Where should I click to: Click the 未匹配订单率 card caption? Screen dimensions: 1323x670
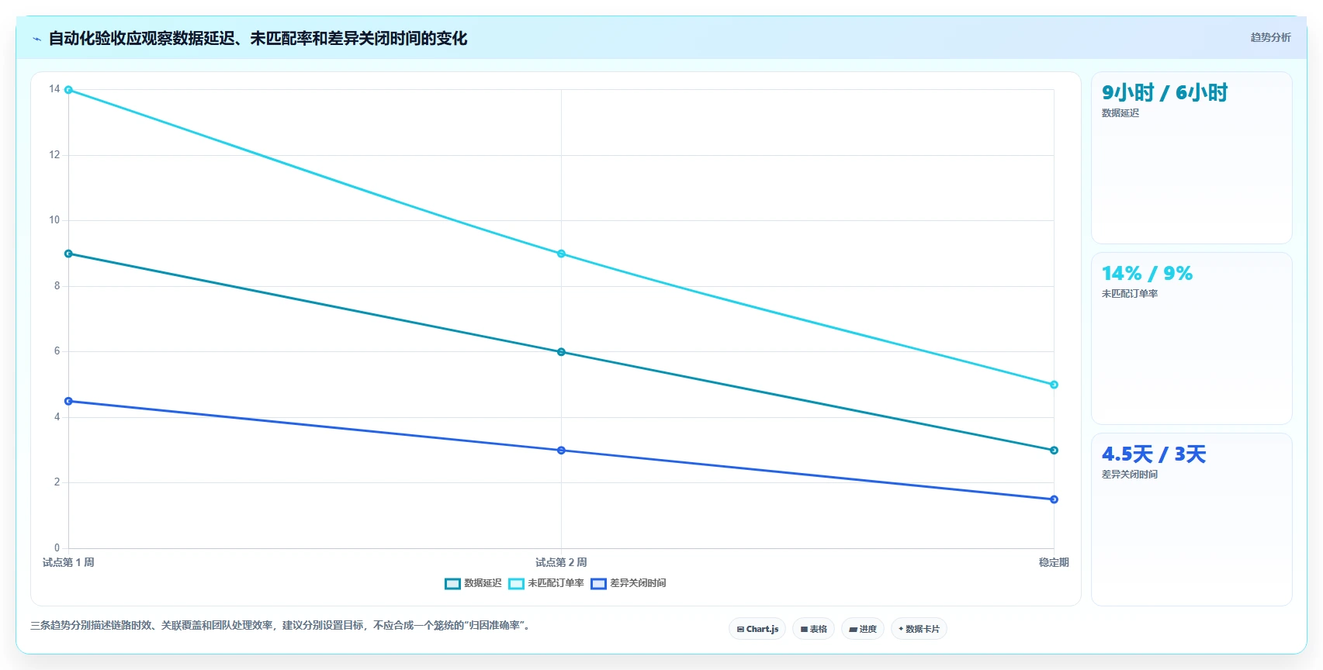click(x=1130, y=294)
